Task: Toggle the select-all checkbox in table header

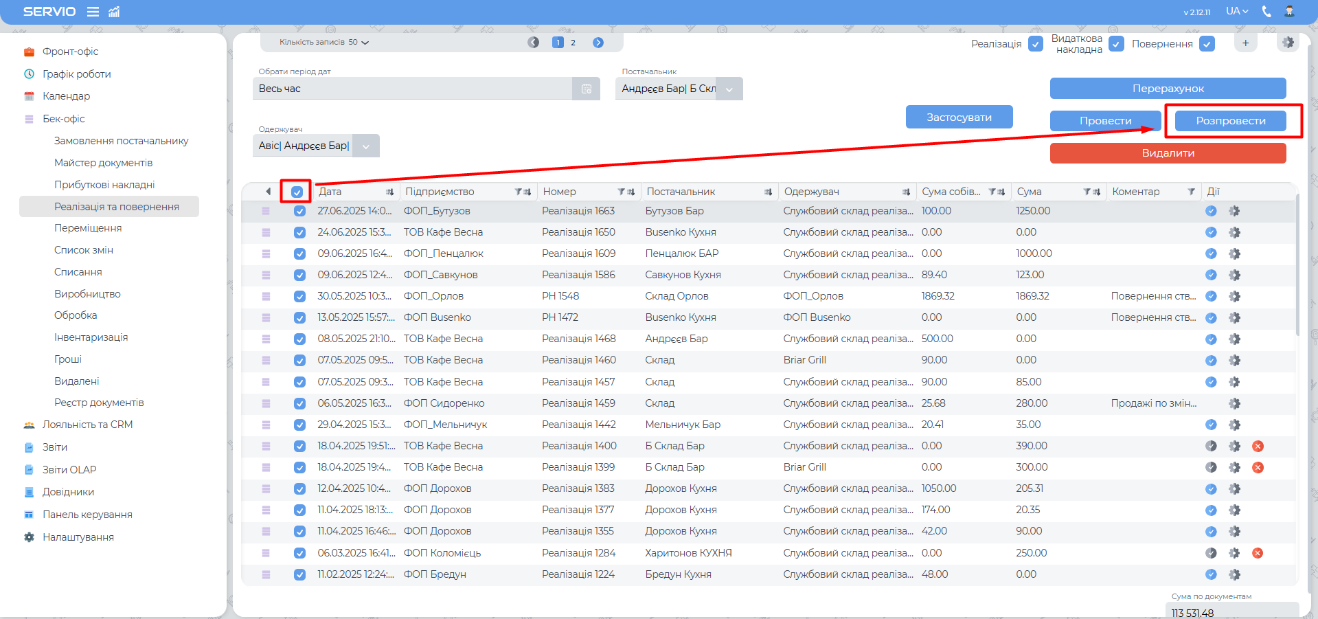Action: (297, 192)
